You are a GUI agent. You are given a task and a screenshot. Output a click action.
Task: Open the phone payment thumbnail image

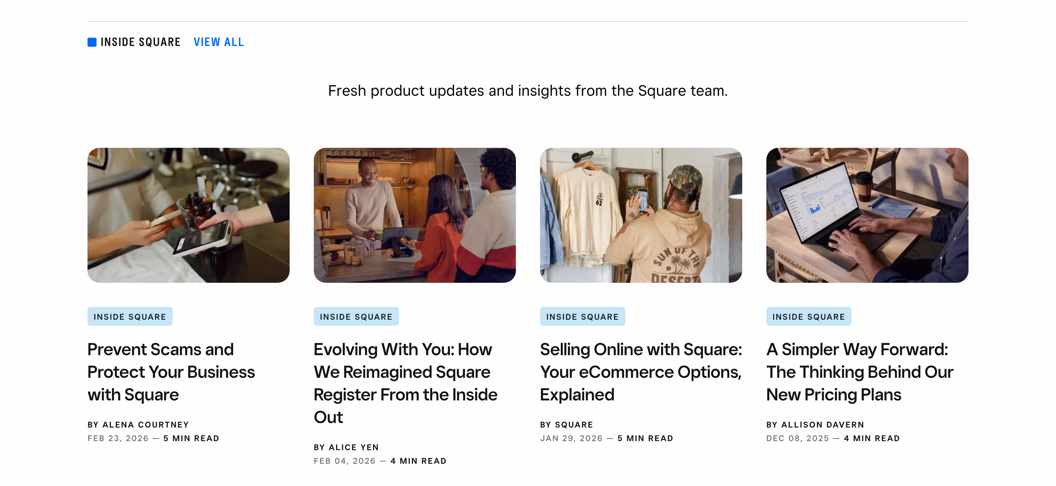188,215
